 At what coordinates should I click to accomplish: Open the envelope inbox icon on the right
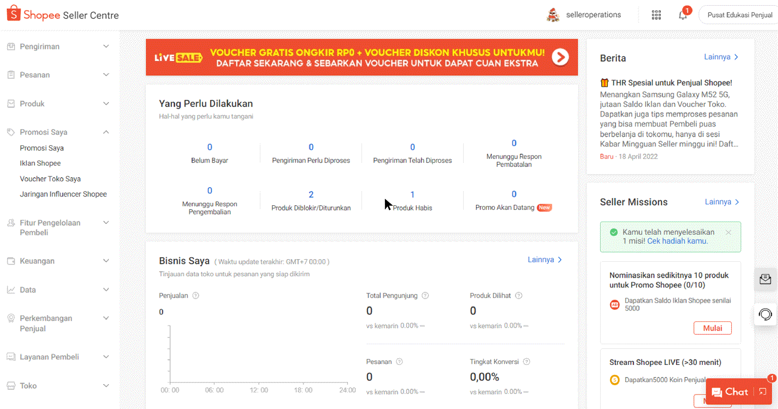765,279
